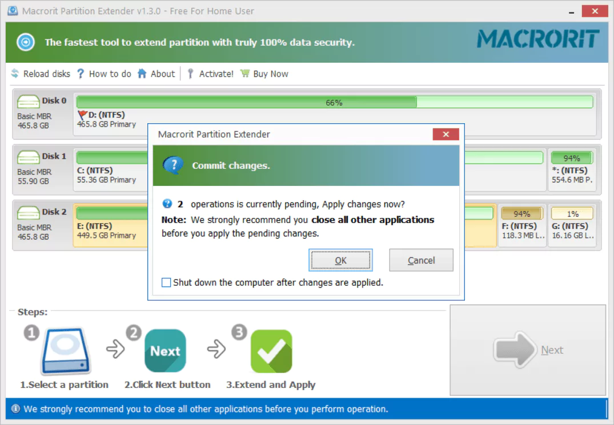Select the G: partition showing 1%
Viewport: 614px width, 425px height.
572,225
